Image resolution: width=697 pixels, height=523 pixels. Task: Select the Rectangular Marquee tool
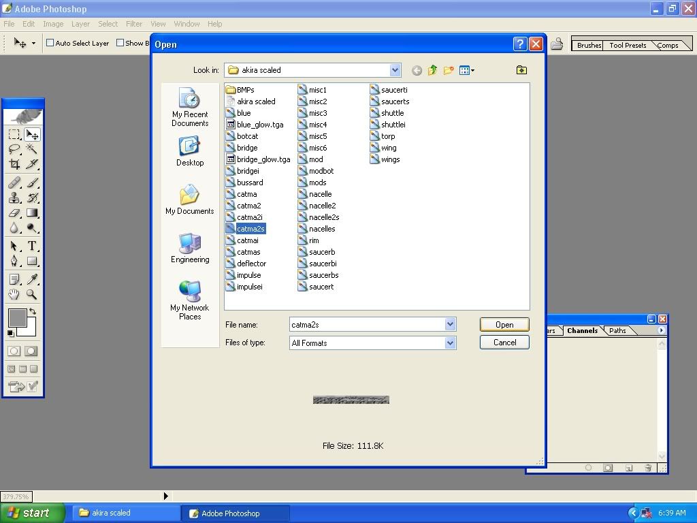[14, 134]
